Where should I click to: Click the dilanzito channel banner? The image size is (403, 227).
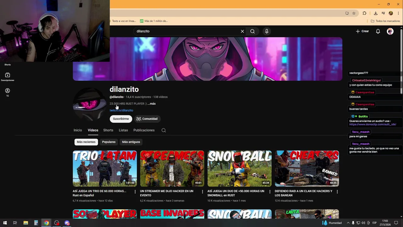[207, 59]
